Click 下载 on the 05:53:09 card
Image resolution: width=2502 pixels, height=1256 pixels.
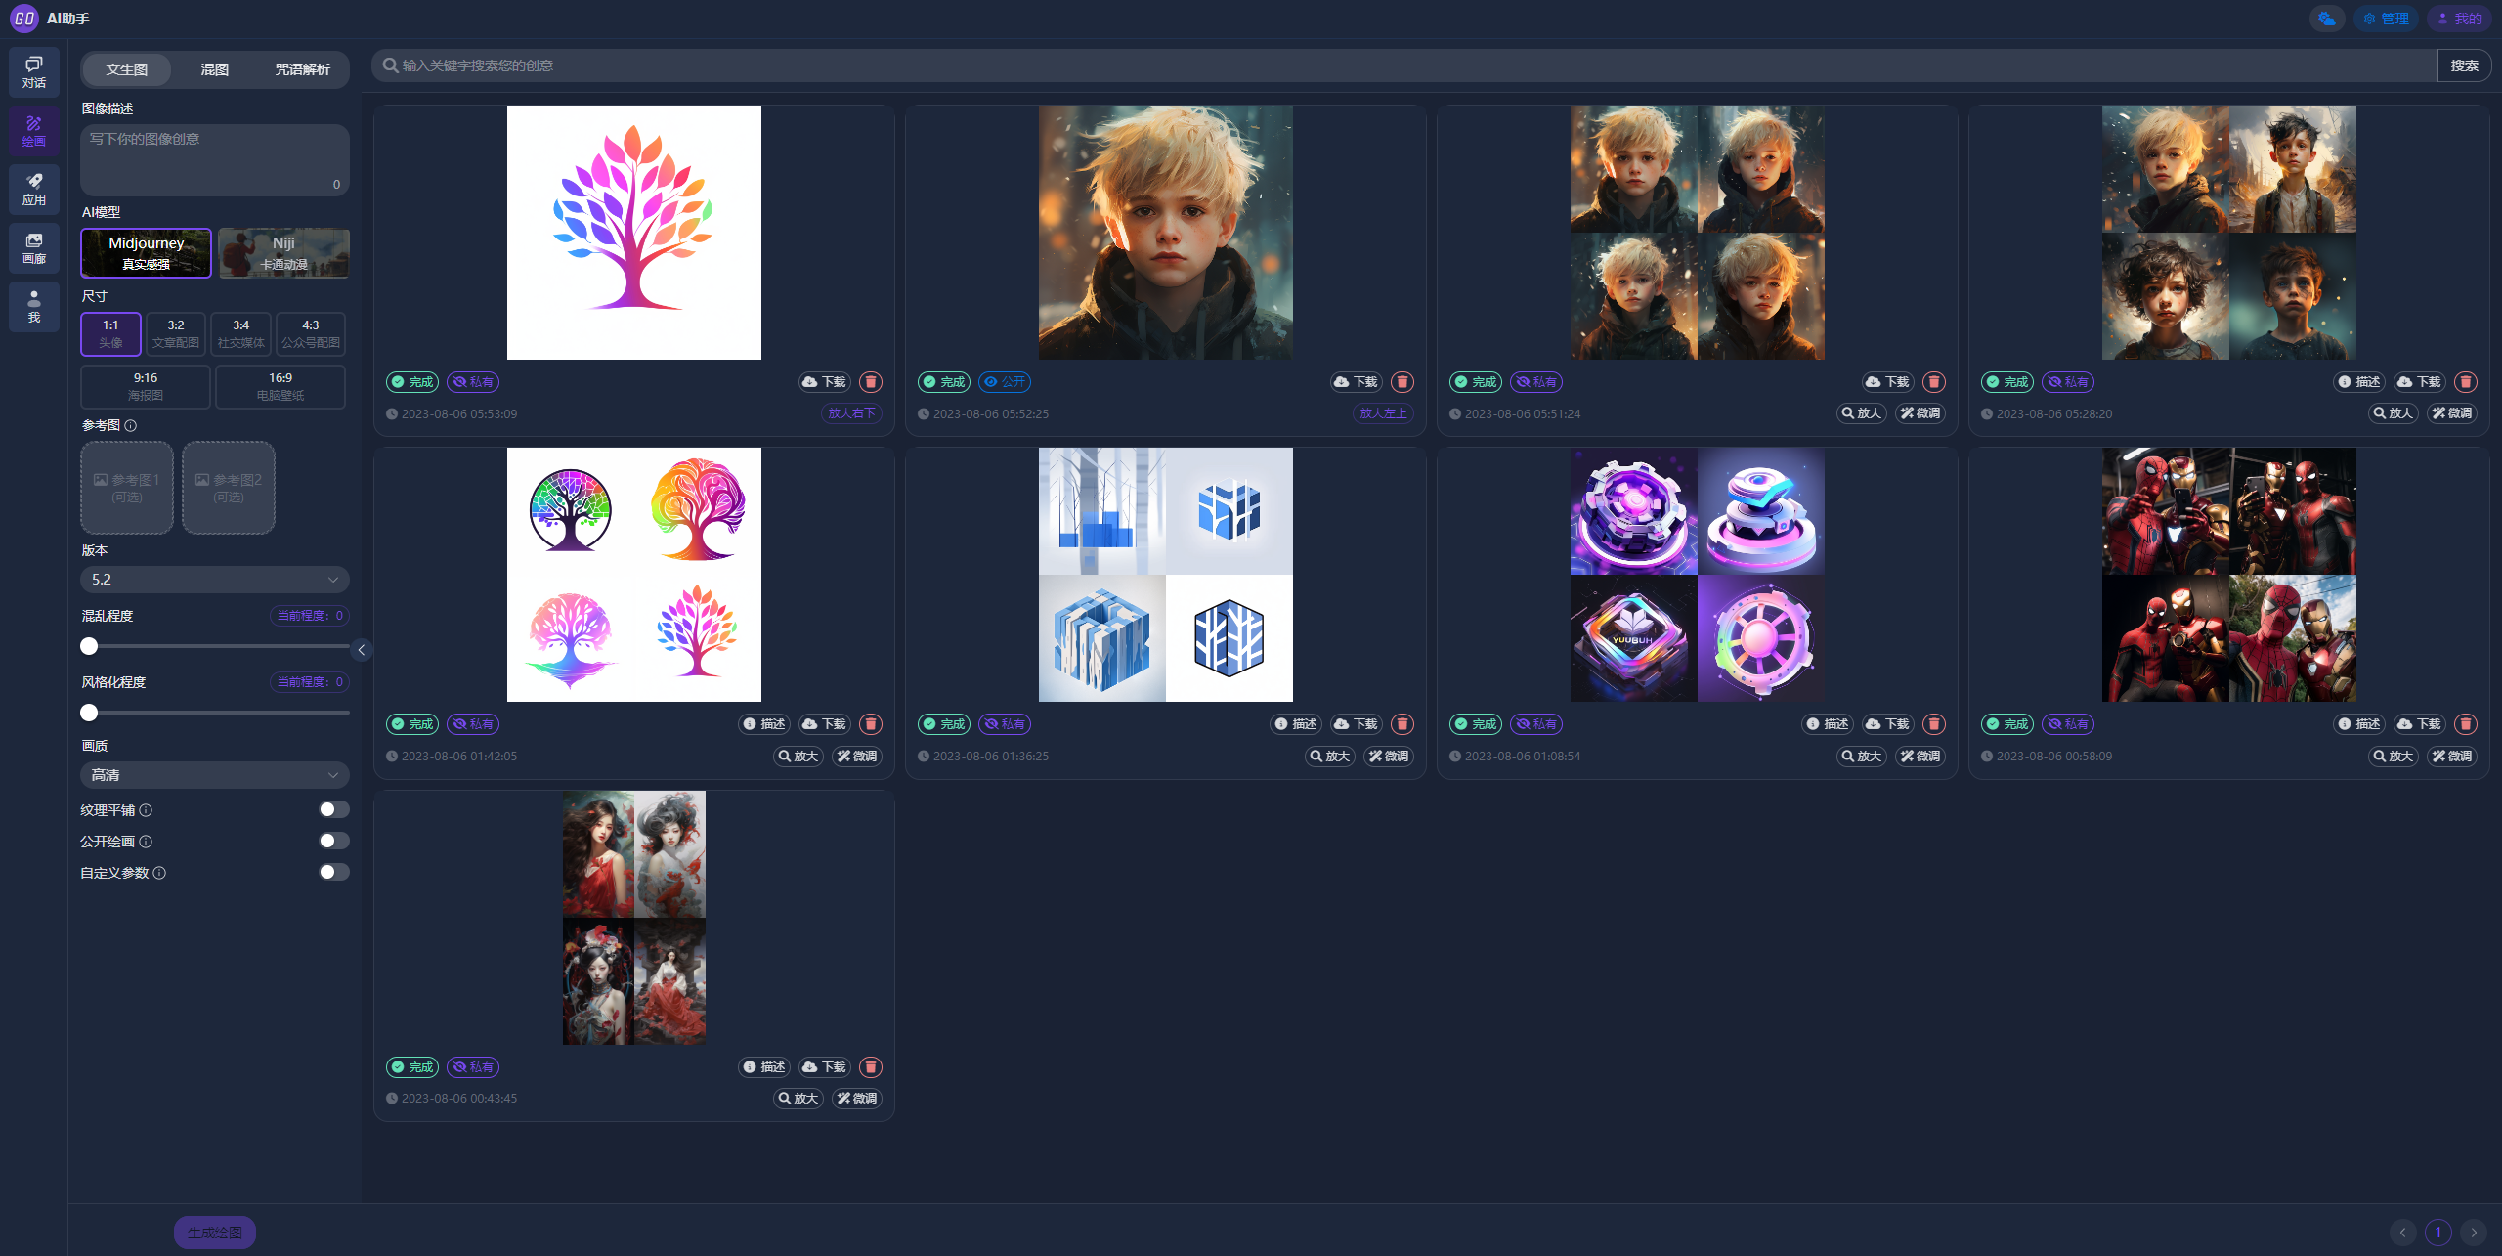pyautogui.click(x=824, y=382)
